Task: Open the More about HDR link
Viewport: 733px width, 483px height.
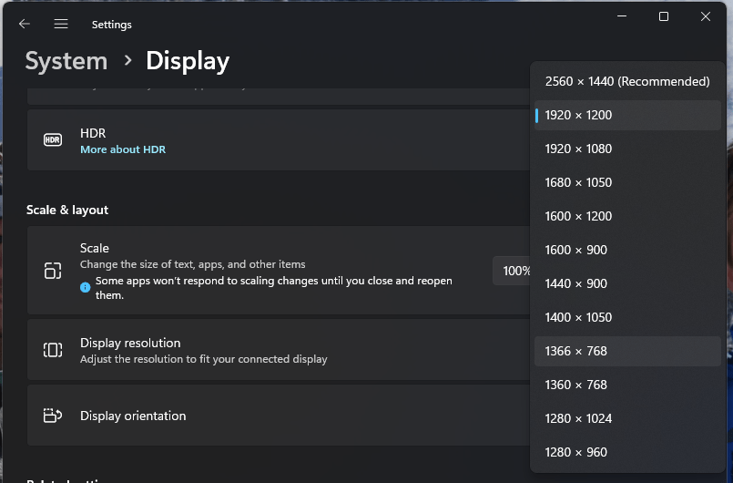Action: 123,149
